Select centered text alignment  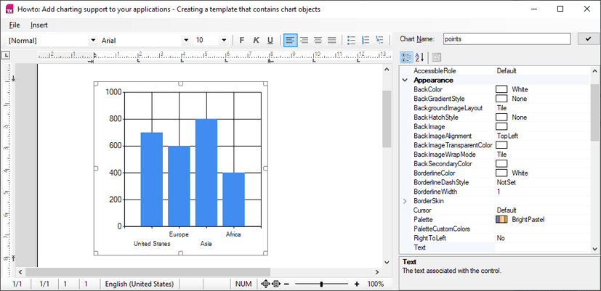point(318,40)
